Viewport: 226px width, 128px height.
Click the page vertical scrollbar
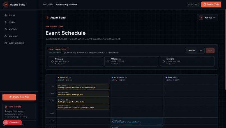click(x=225, y=50)
